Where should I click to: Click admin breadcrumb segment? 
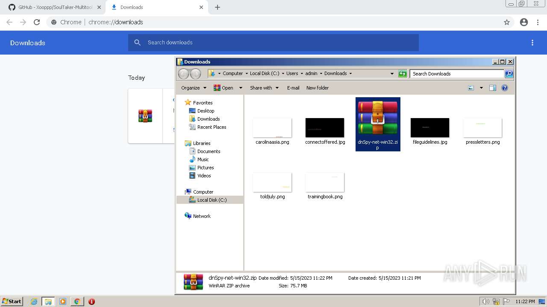(x=311, y=73)
